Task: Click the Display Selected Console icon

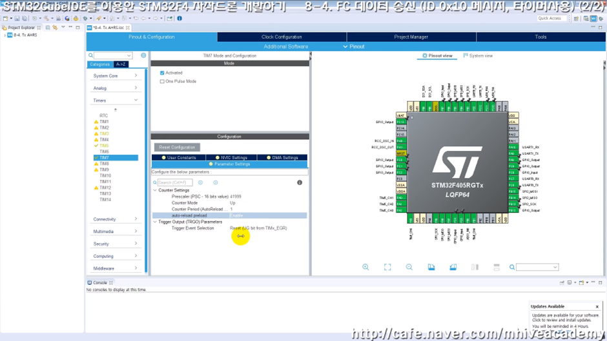Action: [570, 282]
